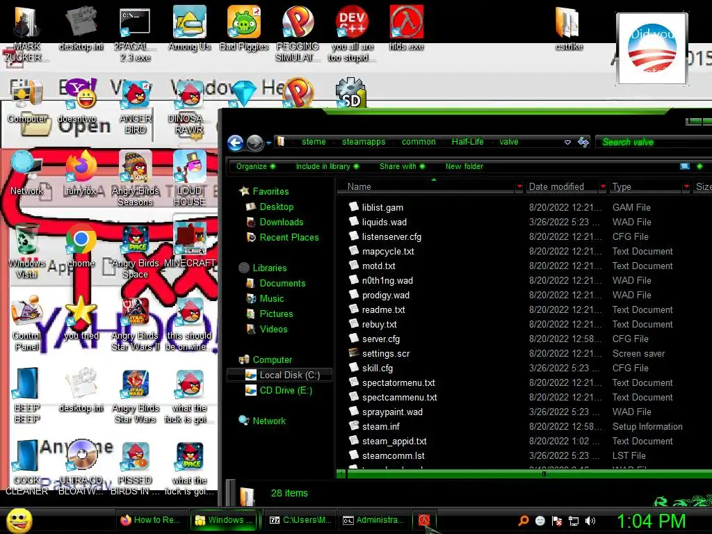Image resolution: width=712 pixels, height=534 pixels.
Task: Select the PISSED BIRDS IN ... desktop icon
Action: [136, 468]
